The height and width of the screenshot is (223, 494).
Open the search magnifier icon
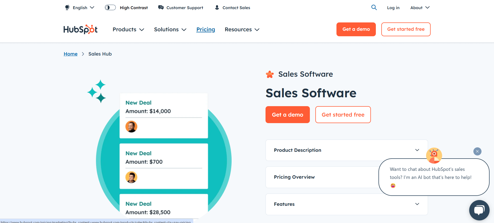point(374,8)
